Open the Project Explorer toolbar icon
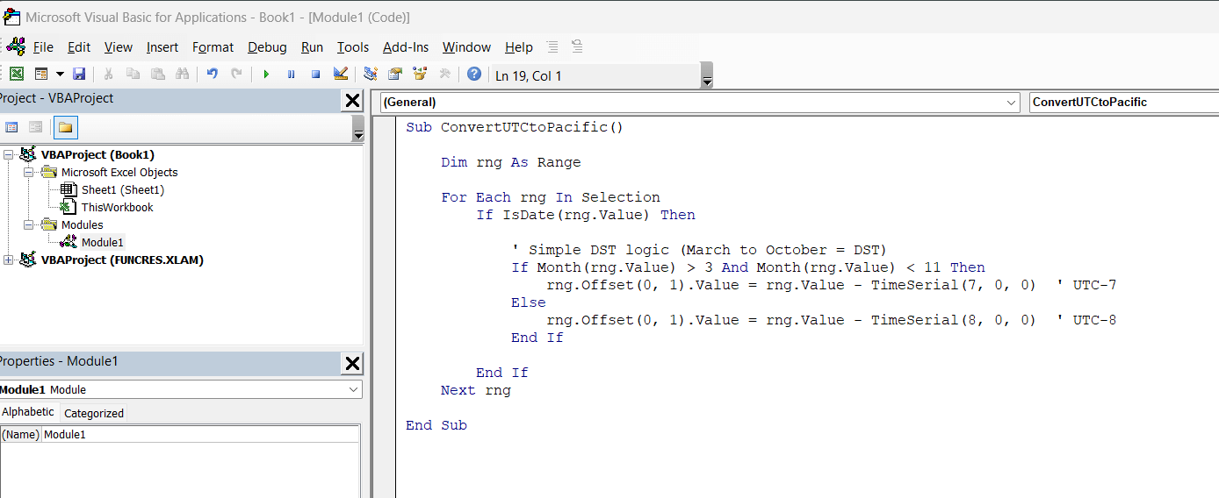The image size is (1219, 498). [371, 75]
